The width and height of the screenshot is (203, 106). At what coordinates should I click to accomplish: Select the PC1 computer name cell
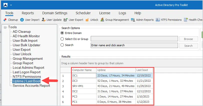pyautogui.click(x=84, y=102)
